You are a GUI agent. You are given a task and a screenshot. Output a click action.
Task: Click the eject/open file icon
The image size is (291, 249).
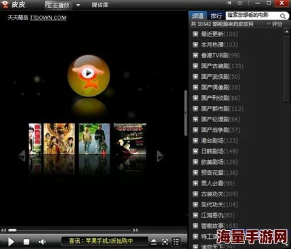(x=154, y=242)
